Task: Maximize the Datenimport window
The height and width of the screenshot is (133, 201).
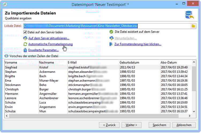Action: pyautogui.click(x=184, y=3)
